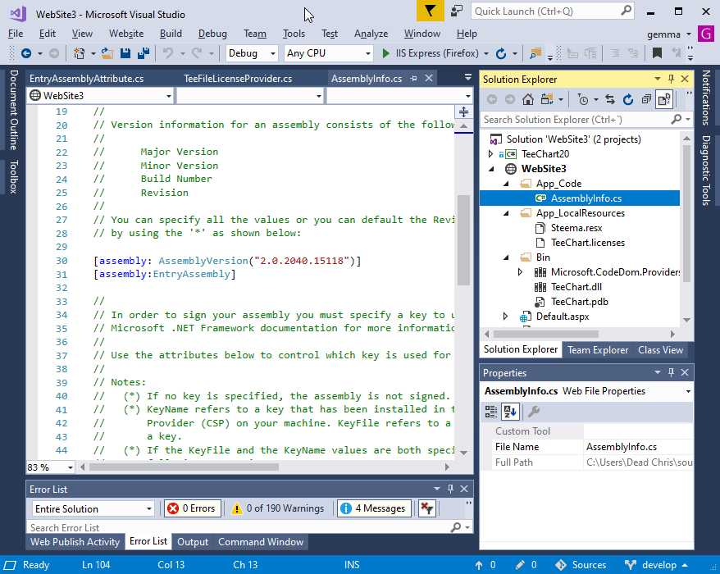This screenshot has height=574, width=720.
Task: Click the Pending Changes Filter clock icon
Action: coord(583,99)
